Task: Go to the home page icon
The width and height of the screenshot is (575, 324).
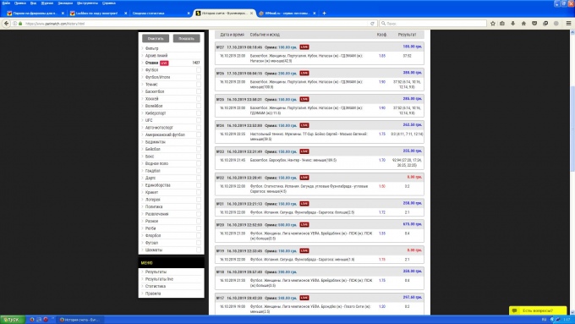Action: (523, 24)
